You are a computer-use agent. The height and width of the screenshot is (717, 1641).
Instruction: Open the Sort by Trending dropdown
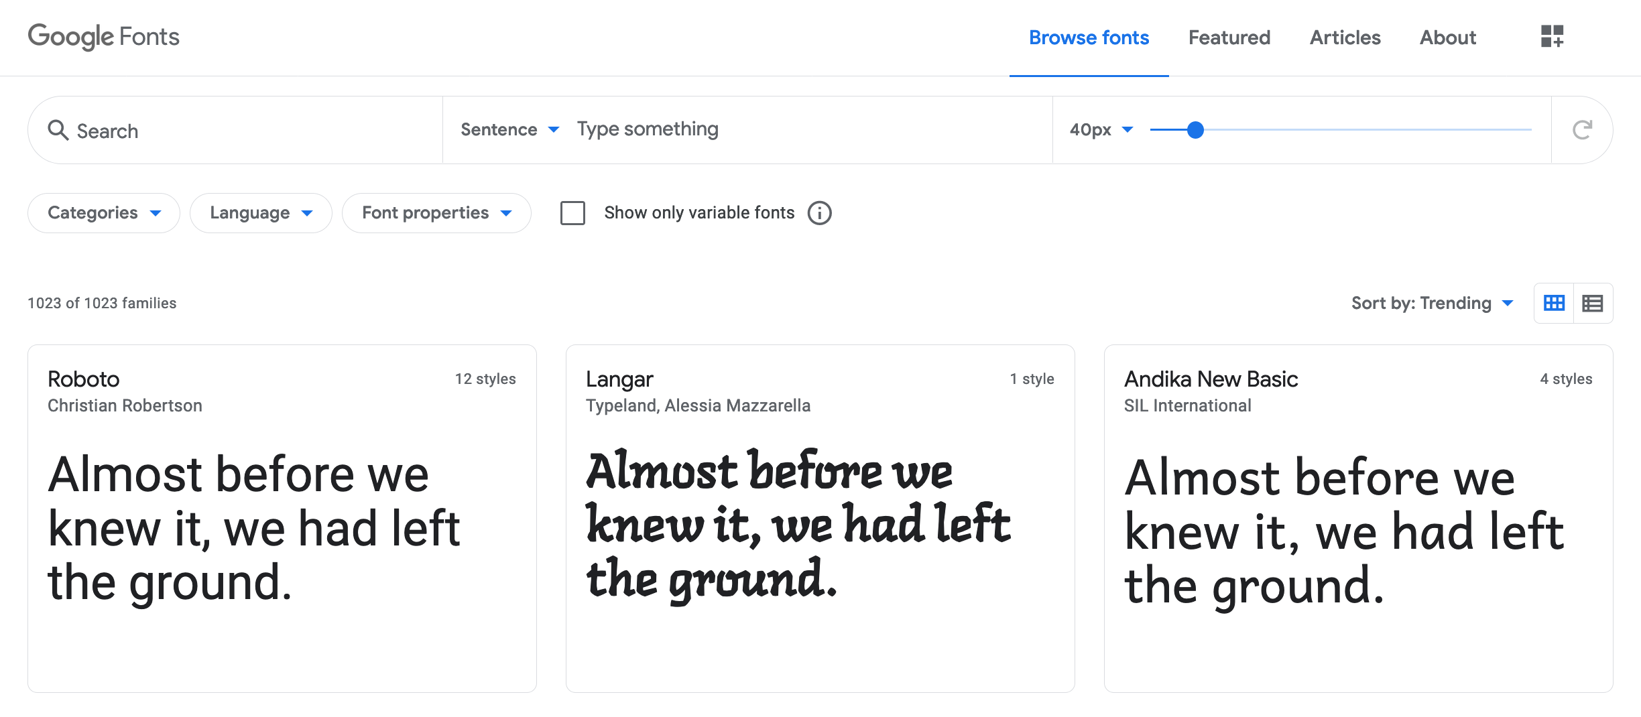[1433, 304]
